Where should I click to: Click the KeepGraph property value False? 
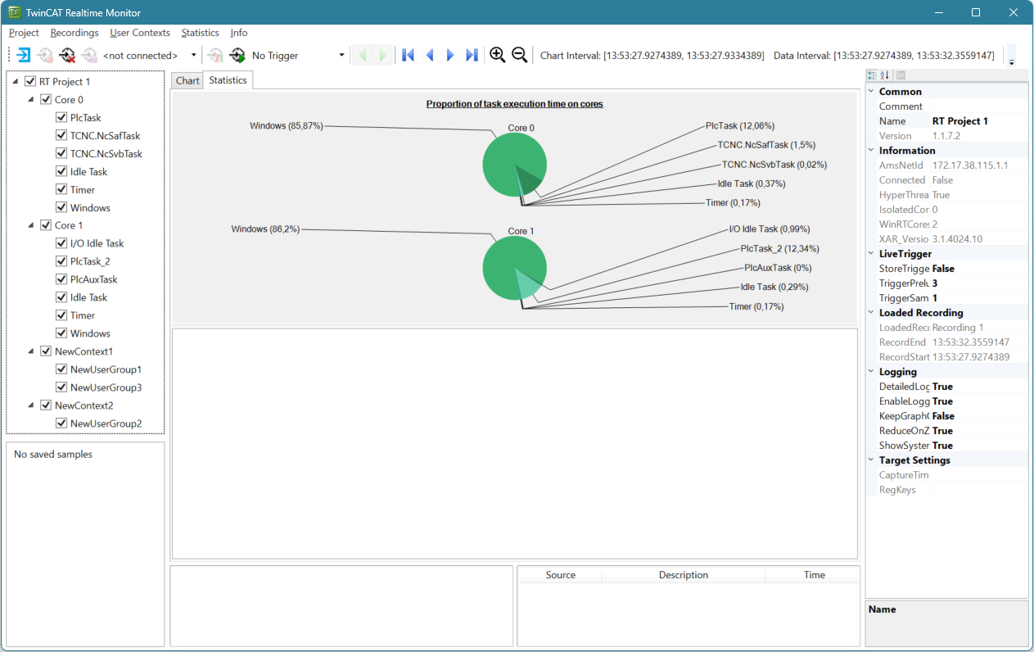(x=979, y=416)
